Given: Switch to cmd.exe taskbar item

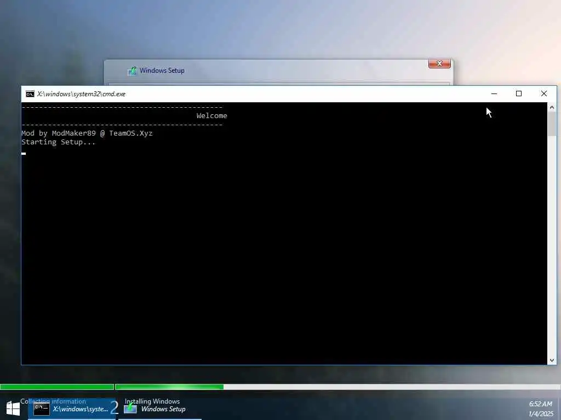Looking at the screenshot, I should 72,409.
